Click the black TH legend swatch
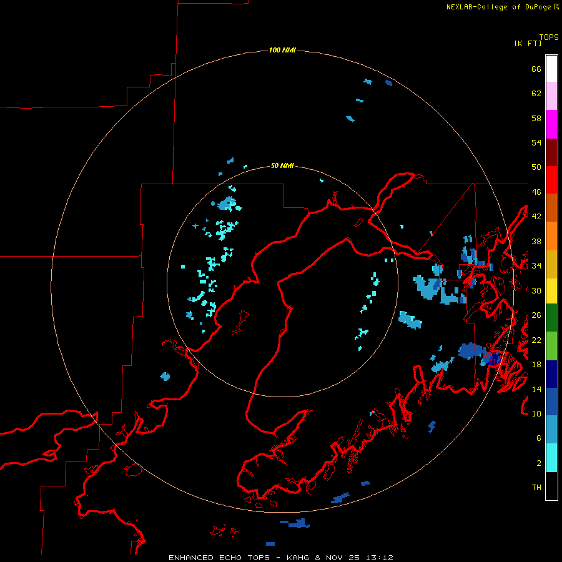 551,486
